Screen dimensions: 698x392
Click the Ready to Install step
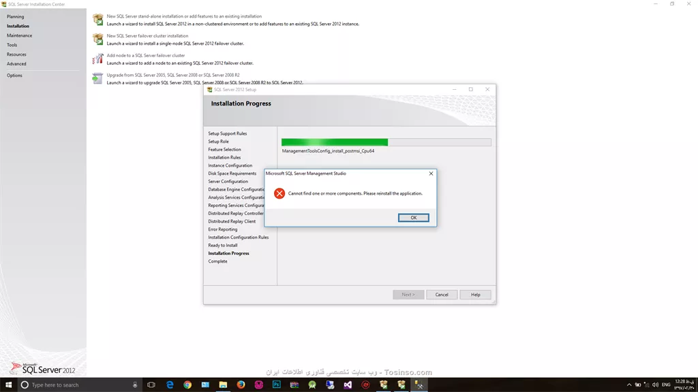click(223, 245)
